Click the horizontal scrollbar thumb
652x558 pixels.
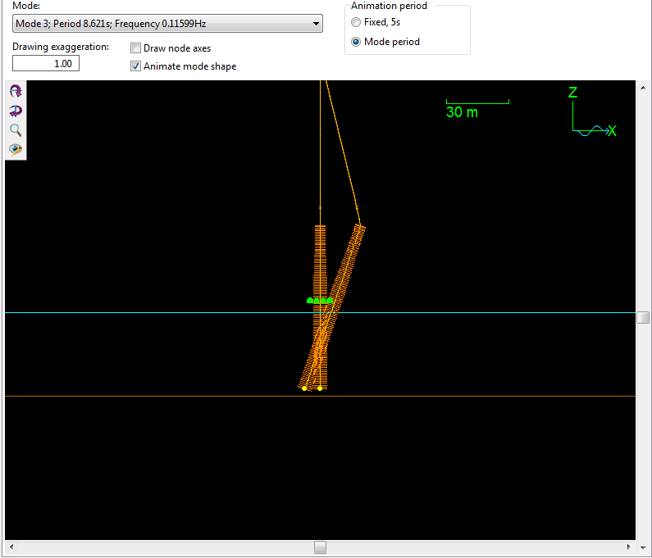tap(320, 547)
